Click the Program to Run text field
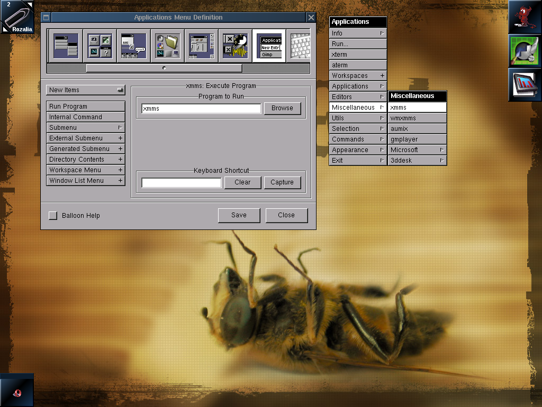This screenshot has width=542, height=407. [x=201, y=109]
